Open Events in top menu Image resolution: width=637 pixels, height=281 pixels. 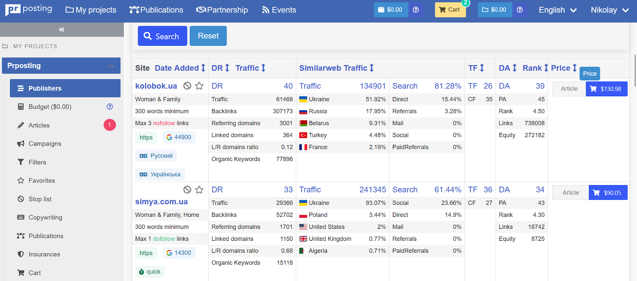pyautogui.click(x=279, y=10)
